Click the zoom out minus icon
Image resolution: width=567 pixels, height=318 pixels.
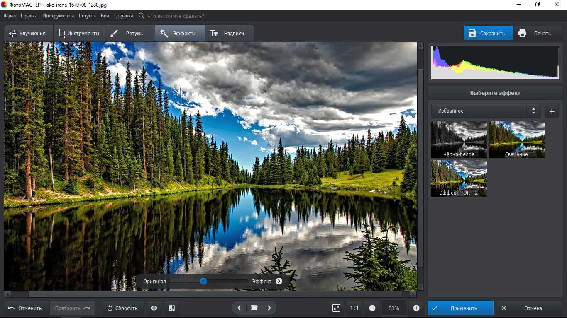point(372,308)
